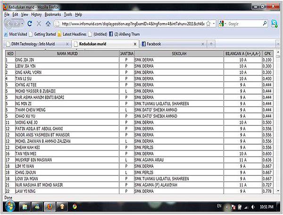The height and width of the screenshot is (215, 283).
Task: Open the back/forward history dropdown arrow
Action: click(22, 24)
